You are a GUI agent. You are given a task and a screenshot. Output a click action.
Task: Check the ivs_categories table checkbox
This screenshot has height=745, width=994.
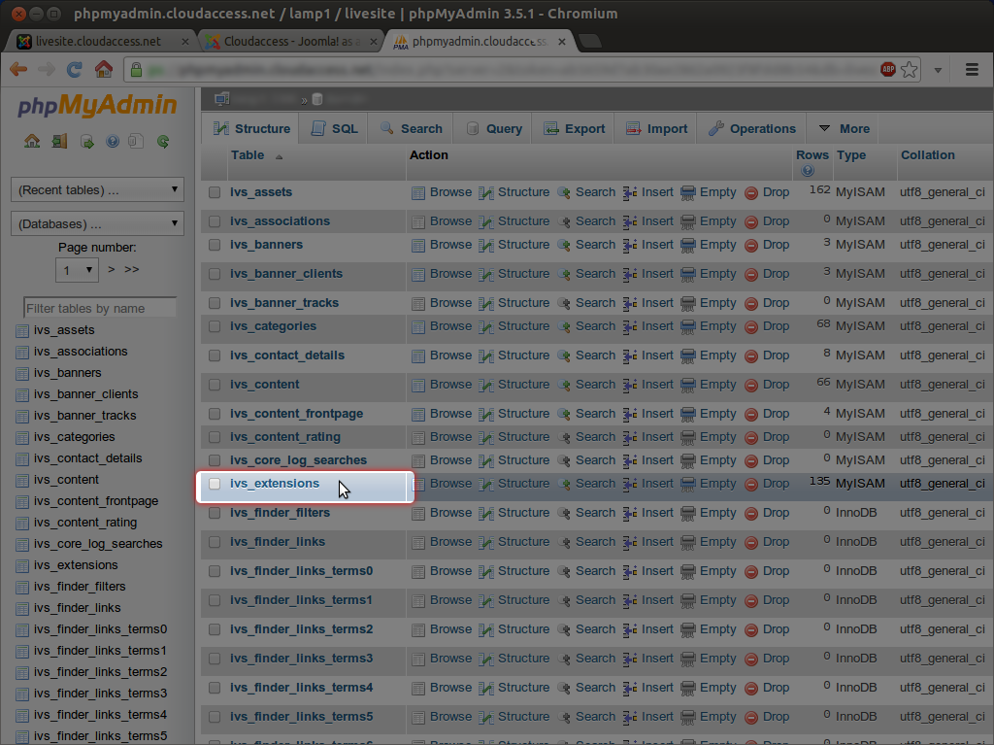pos(215,326)
